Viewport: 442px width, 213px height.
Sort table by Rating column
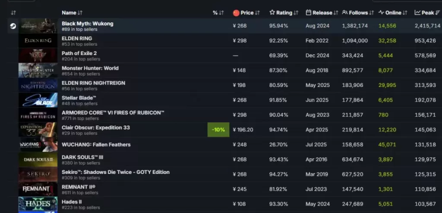284,12
